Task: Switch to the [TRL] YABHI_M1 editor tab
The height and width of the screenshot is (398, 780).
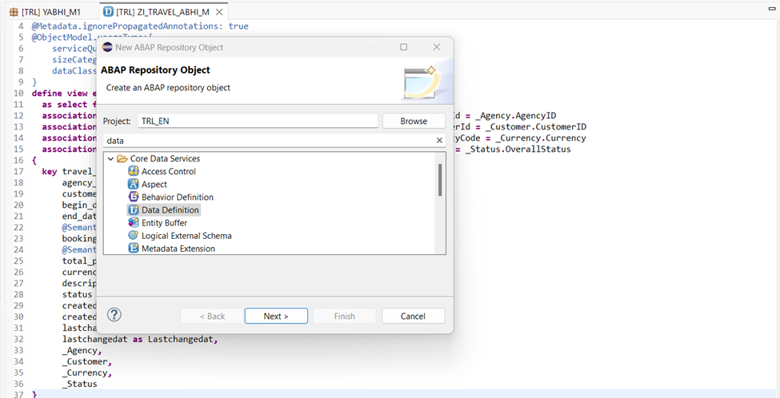Action: tap(46, 11)
